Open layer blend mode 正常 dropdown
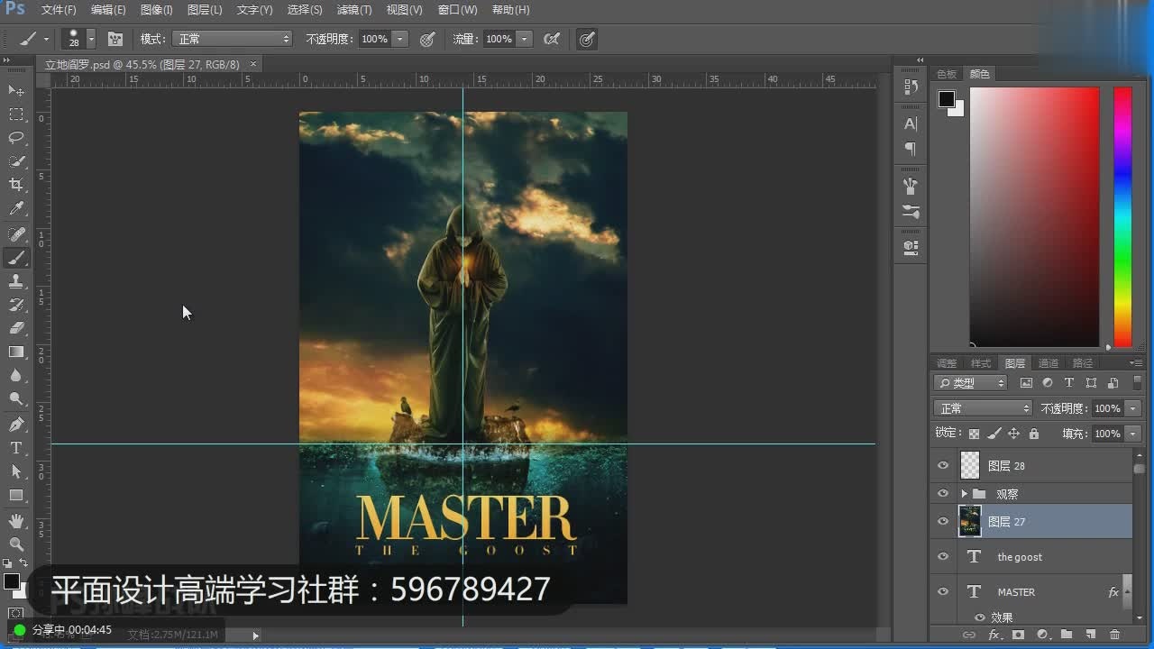 983,408
